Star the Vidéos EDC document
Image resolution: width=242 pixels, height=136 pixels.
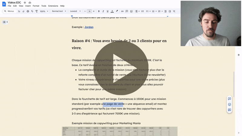tap(25, 2)
